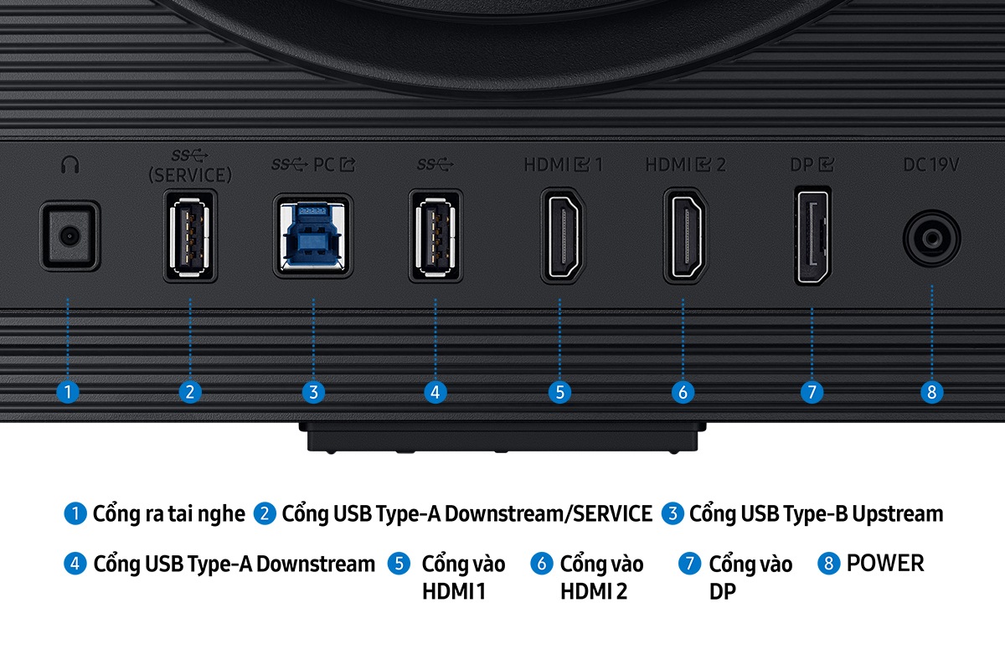Screen dimensions: 1005x670
Task: Click the headphone jack port
Action: [70, 236]
